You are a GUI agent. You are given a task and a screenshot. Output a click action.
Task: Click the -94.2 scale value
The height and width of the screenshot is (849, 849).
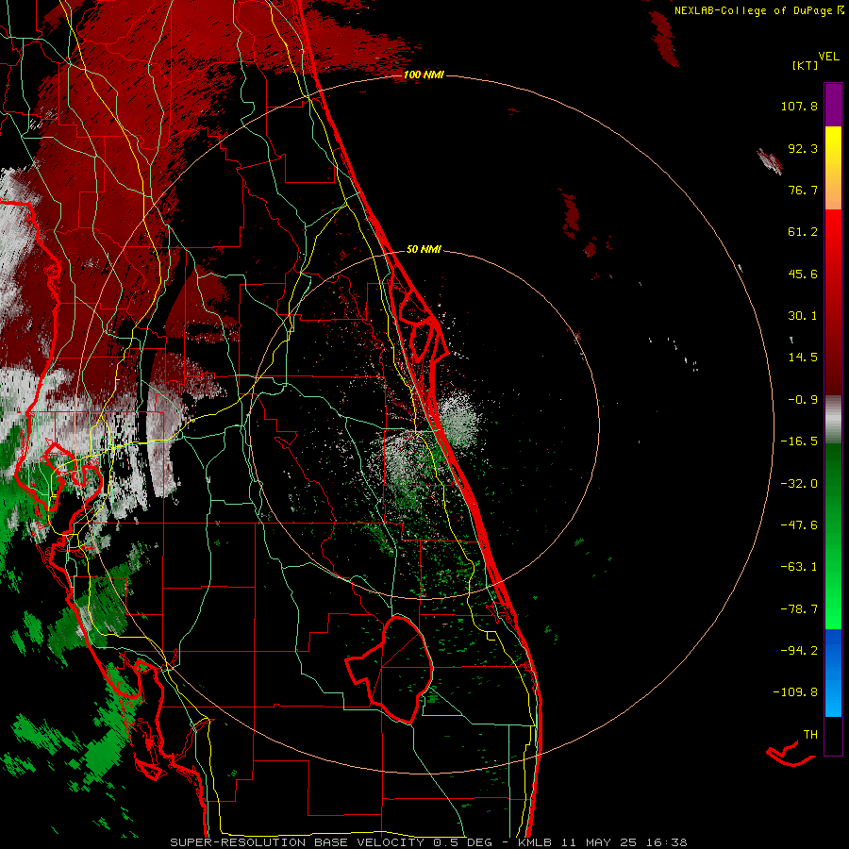[799, 650]
